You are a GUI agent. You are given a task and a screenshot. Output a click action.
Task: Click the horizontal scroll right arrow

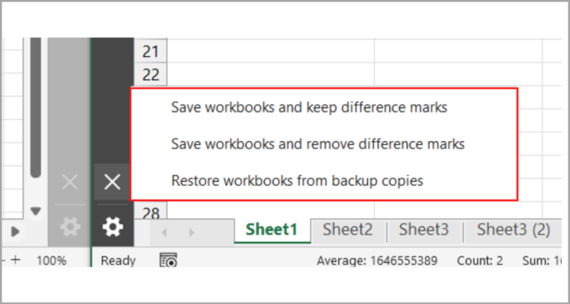point(15,231)
